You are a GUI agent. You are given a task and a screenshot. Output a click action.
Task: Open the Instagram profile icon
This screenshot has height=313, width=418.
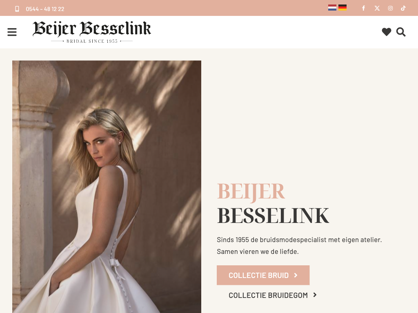click(390, 8)
